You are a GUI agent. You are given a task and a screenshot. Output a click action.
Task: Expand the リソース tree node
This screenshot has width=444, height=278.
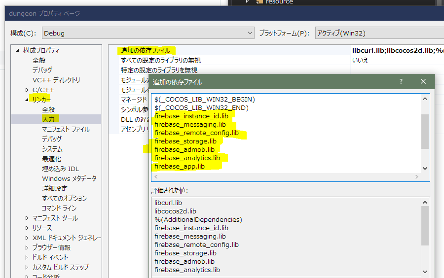click(27, 228)
